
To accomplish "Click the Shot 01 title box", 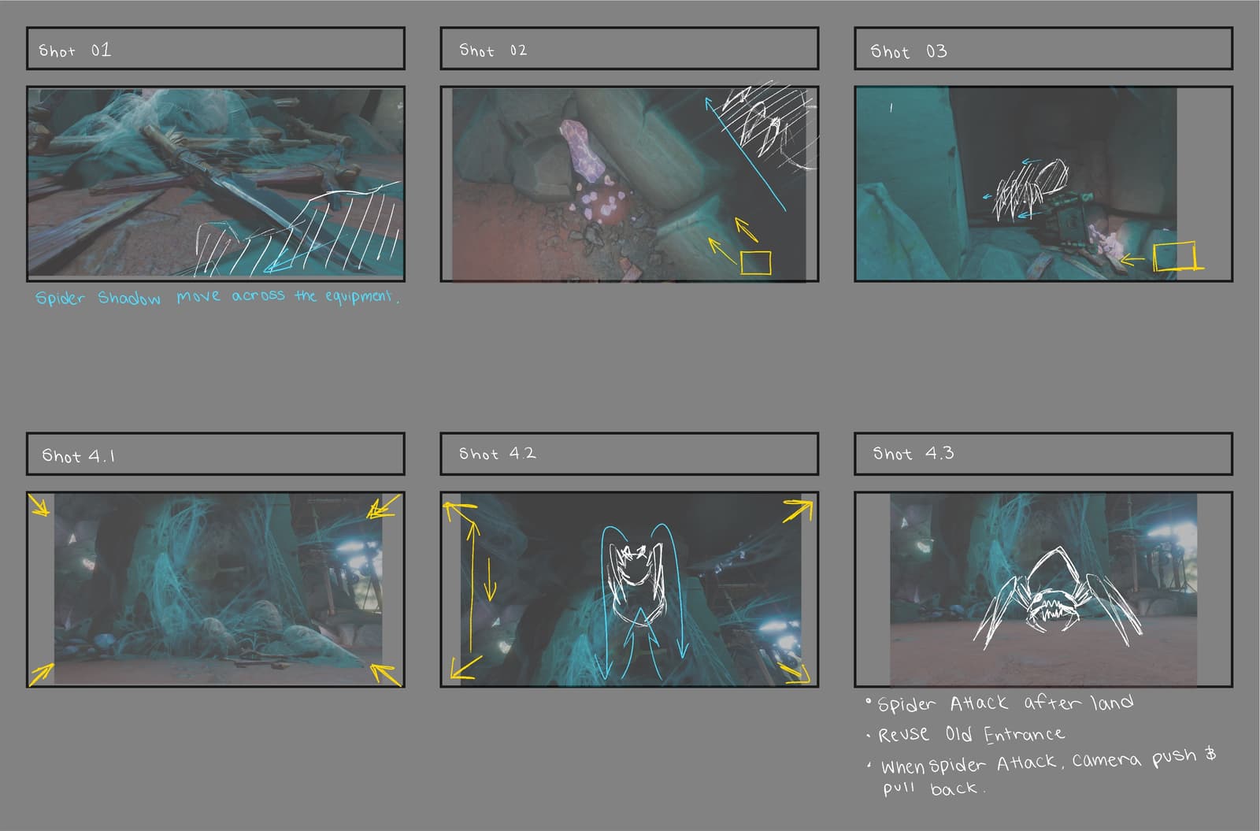I will (216, 49).
